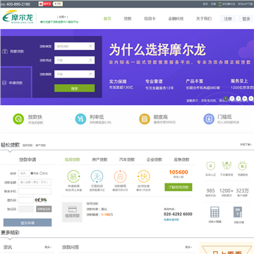Click the 称呼 name input field
Image resolution: width=254 pixels, height=254 pixels.
click(24, 174)
